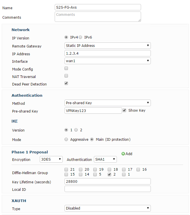Click the IP Address field
Screen dimensions: 190x215
pos(108,53)
